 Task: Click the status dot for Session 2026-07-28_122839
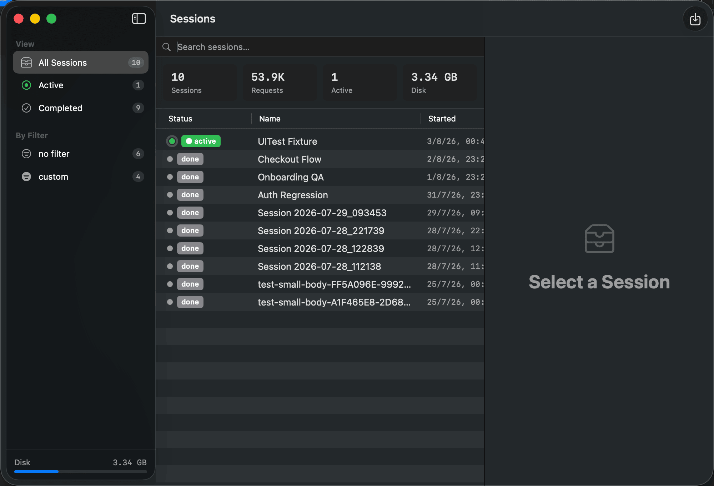click(x=170, y=248)
